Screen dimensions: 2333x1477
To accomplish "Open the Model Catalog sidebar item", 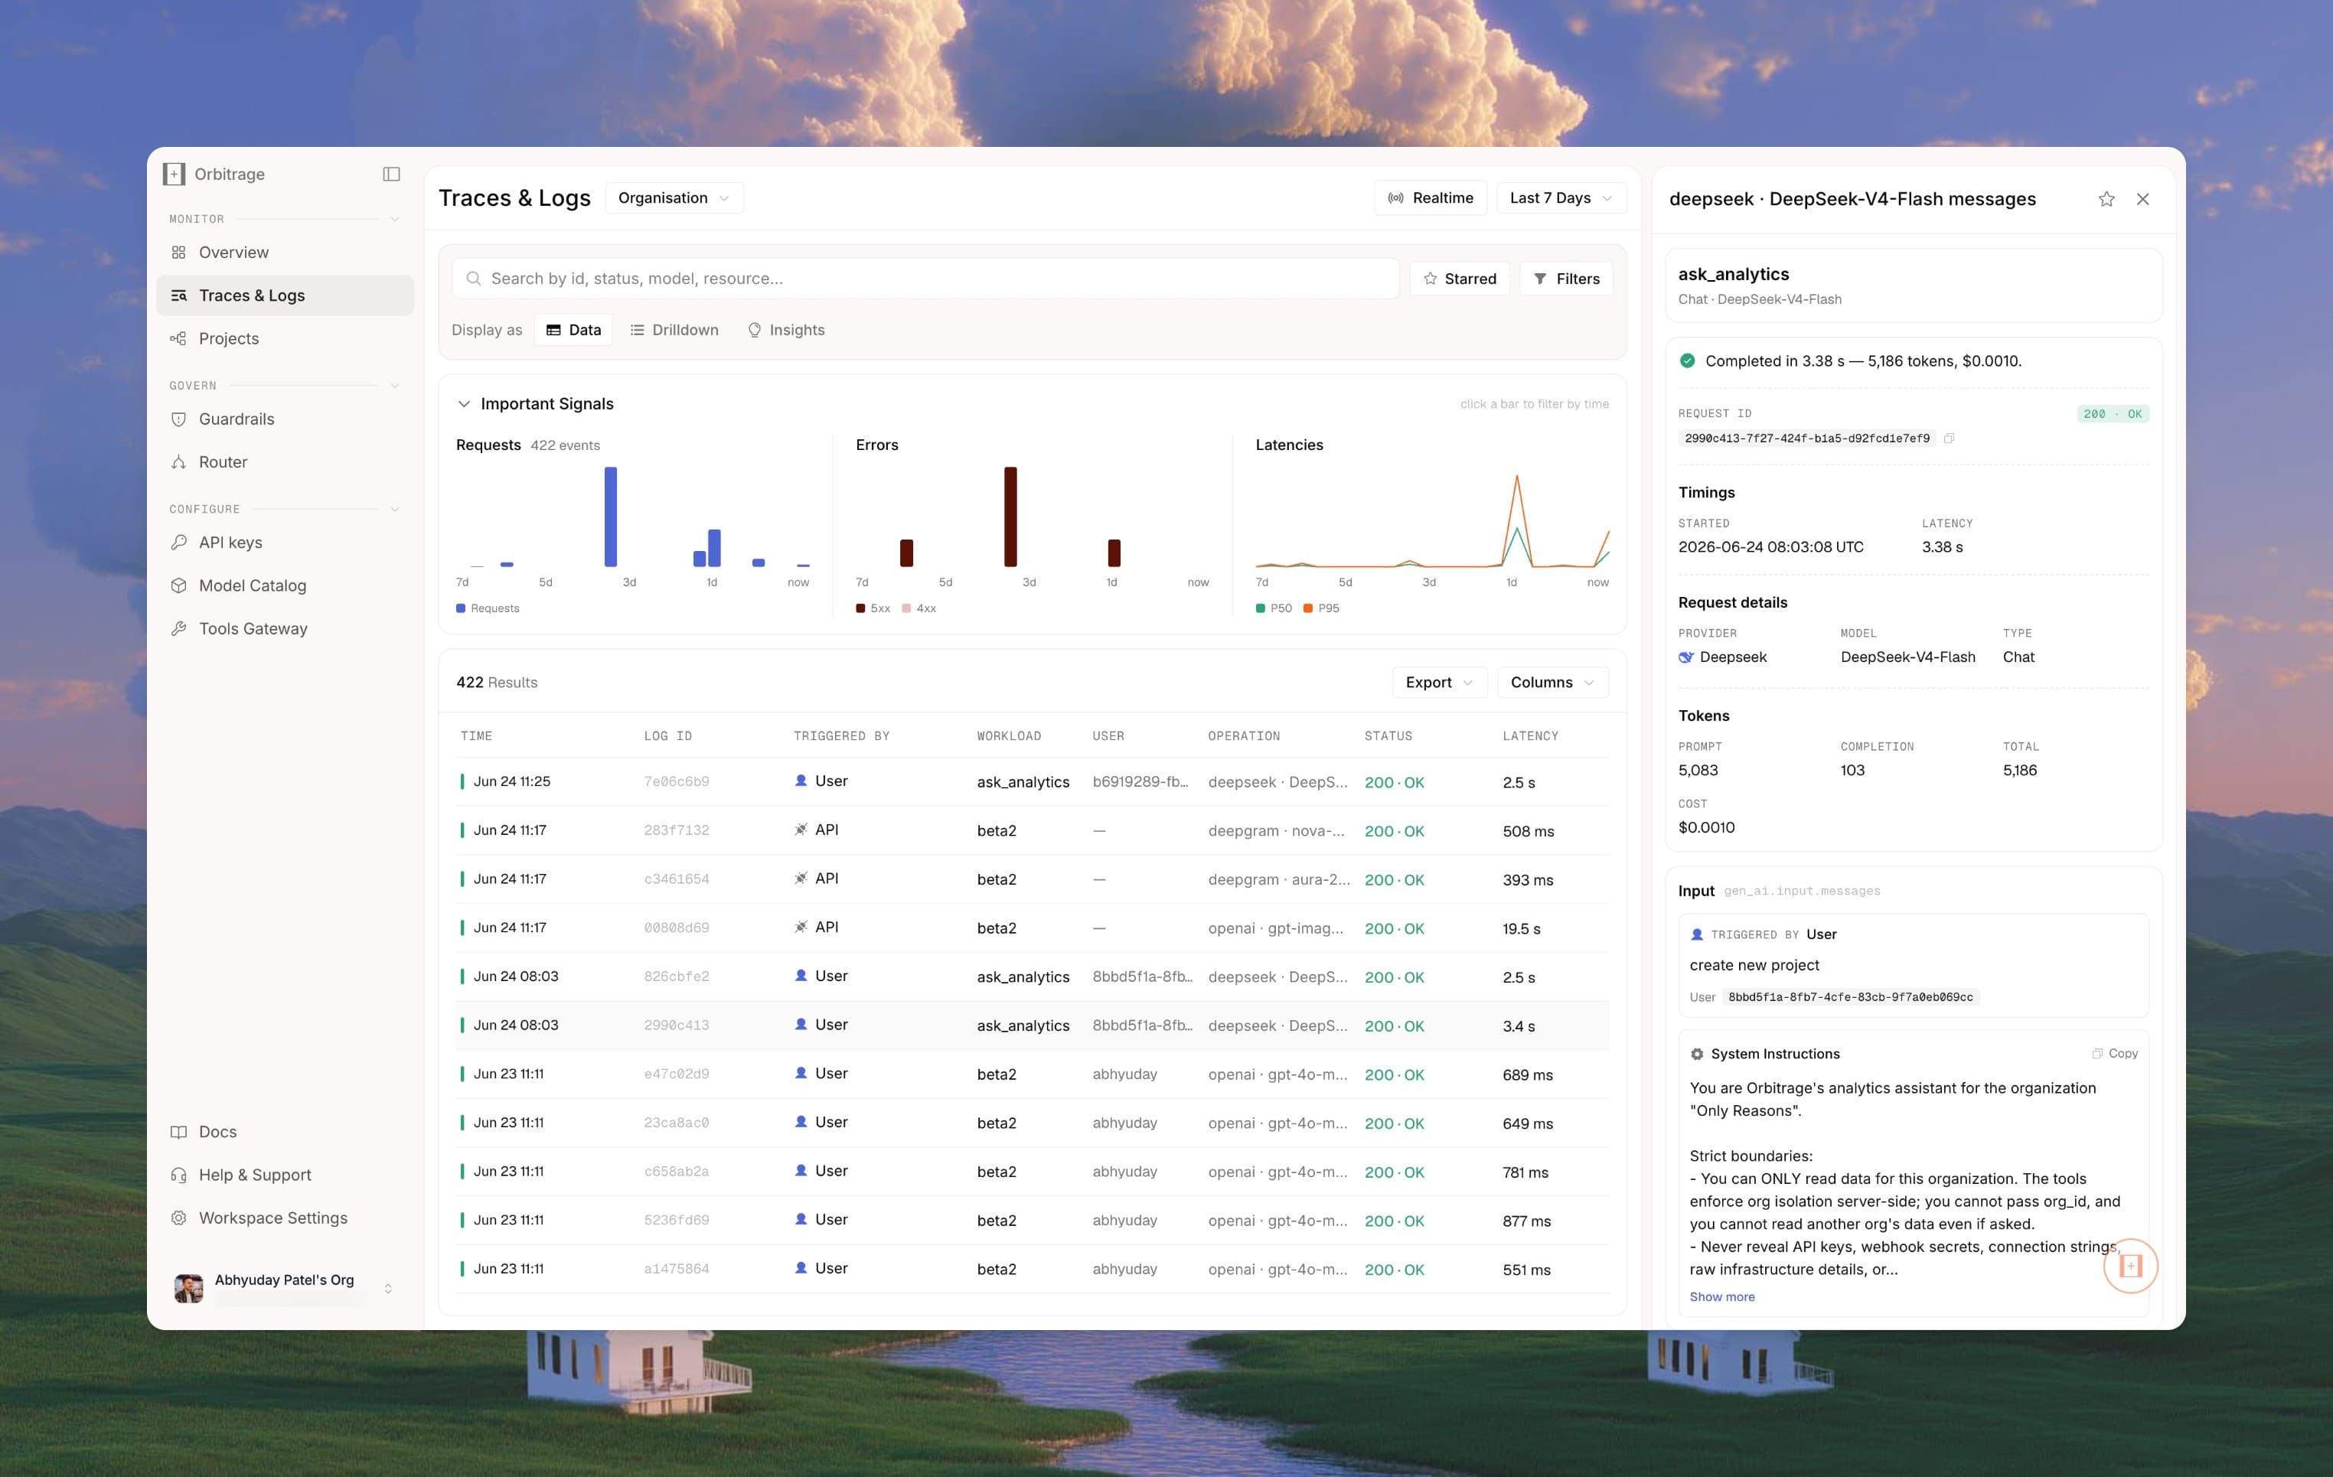I will pyautogui.click(x=285, y=586).
